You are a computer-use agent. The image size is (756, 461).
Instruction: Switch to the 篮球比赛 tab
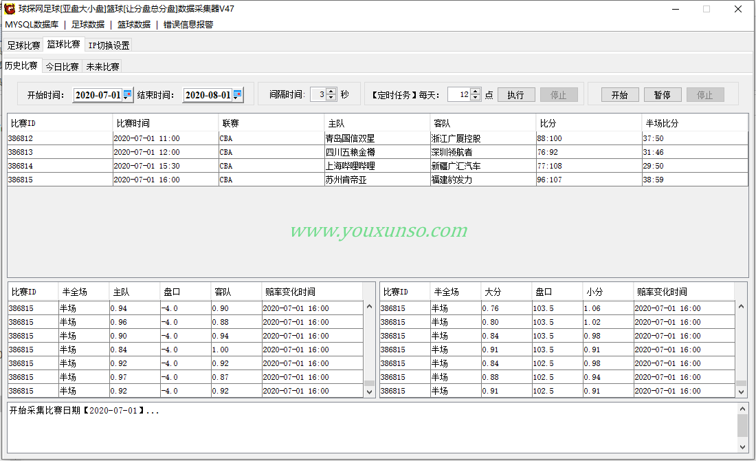click(x=64, y=45)
